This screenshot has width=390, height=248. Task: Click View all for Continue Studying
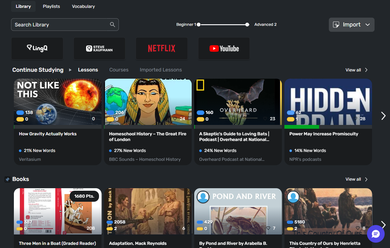pos(353,70)
